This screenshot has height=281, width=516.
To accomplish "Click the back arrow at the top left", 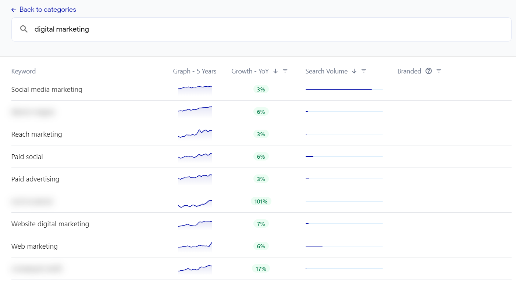I will click(x=13, y=9).
